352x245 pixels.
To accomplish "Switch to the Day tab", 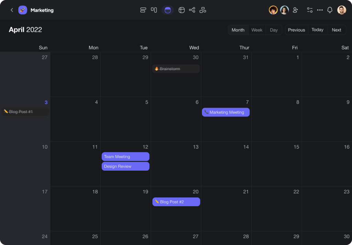I will 274,30.
